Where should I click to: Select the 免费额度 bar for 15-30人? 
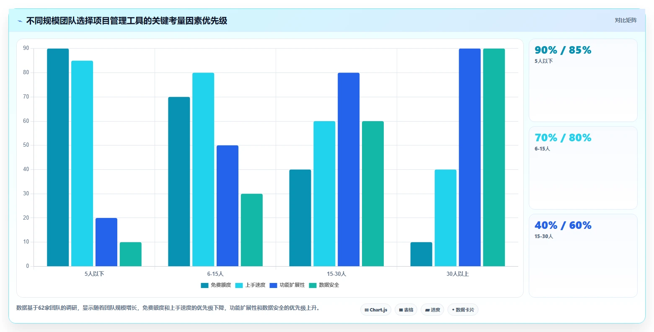tap(300, 218)
